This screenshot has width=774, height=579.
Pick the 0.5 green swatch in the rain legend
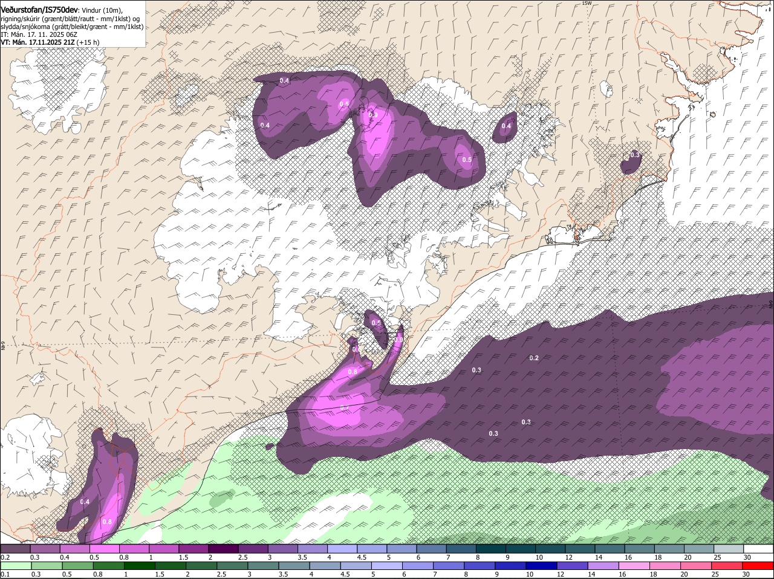pyautogui.click(x=77, y=566)
